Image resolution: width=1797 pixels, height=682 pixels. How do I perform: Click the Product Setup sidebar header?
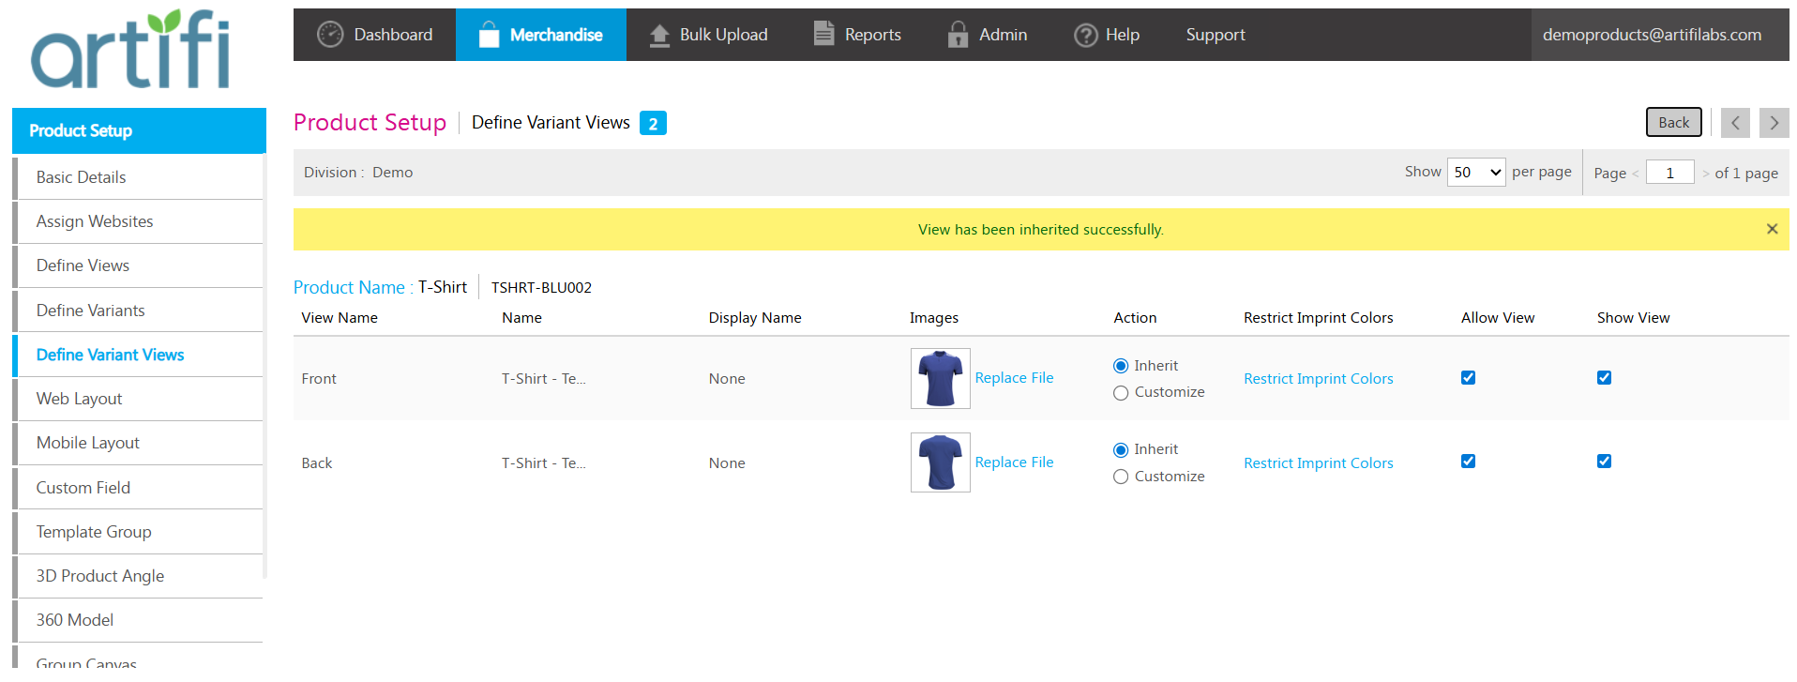tap(139, 130)
